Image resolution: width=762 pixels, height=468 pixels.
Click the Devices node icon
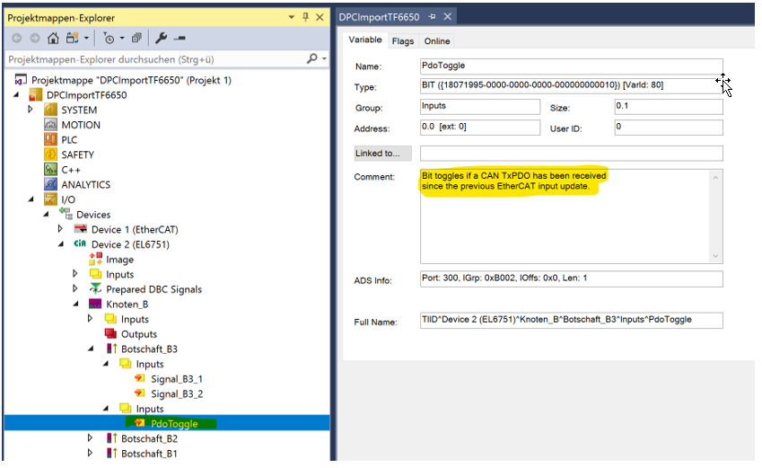pyautogui.click(x=66, y=214)
